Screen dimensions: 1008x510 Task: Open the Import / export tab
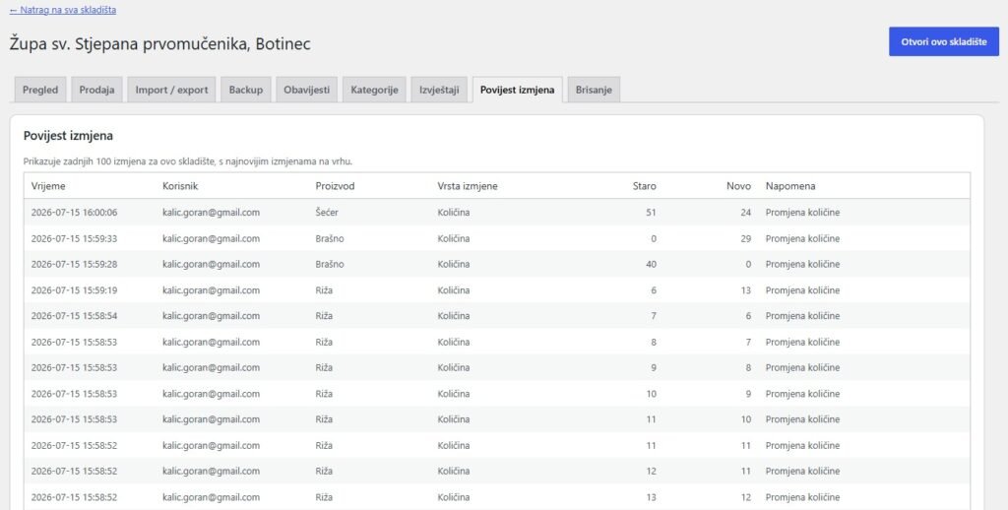click(171, 90)
